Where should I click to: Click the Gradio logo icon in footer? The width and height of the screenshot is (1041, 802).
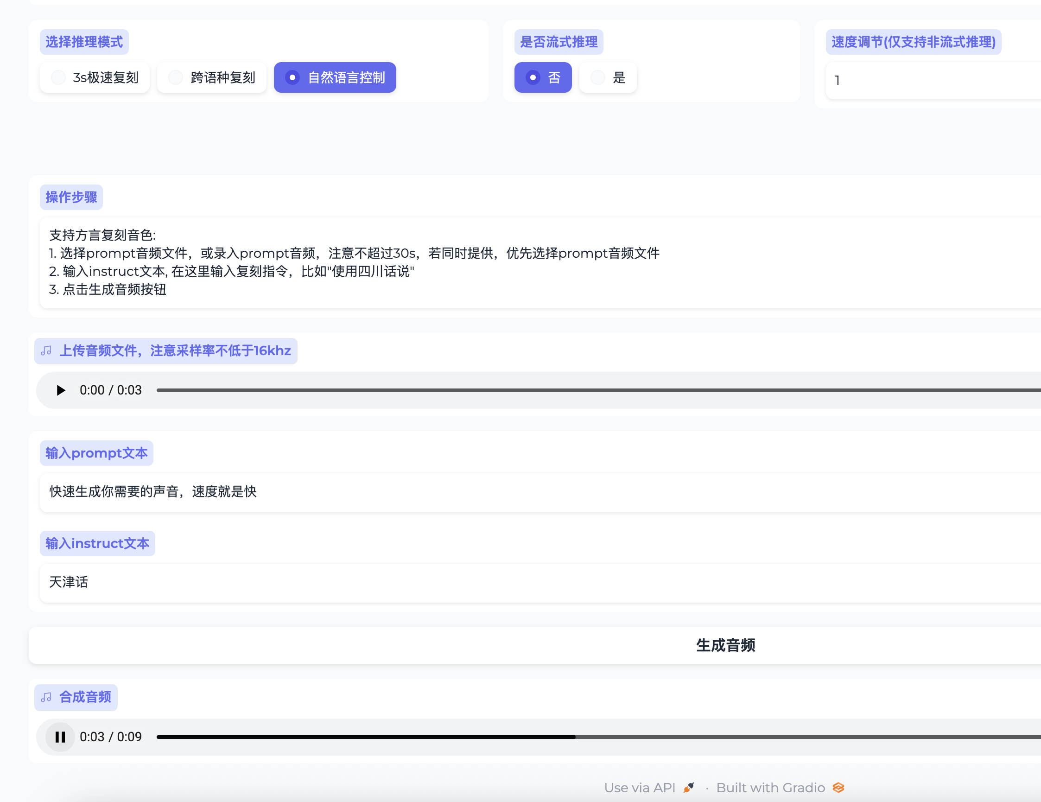click(838, 788)
